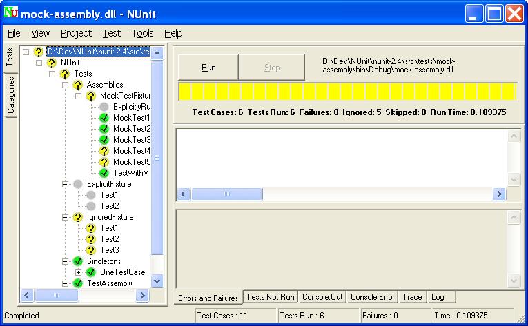This screenshot has width=528, height=326.
Task: Open the Tools menu
Action: [142, 33]
